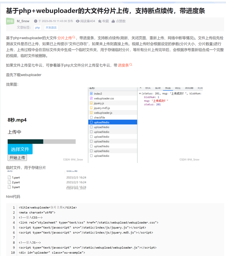Viewport: 226px width, 256px height.
Task: Select the highlighted uploadVedio request
Action: [x=113, y=122]
